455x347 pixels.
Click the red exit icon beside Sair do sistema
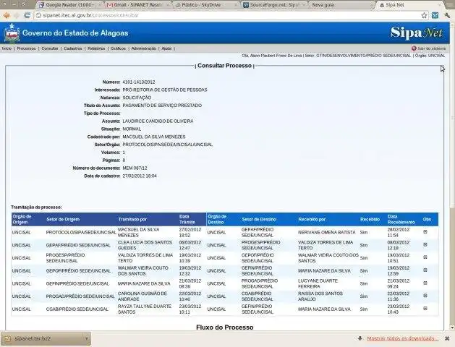(414, 48)
